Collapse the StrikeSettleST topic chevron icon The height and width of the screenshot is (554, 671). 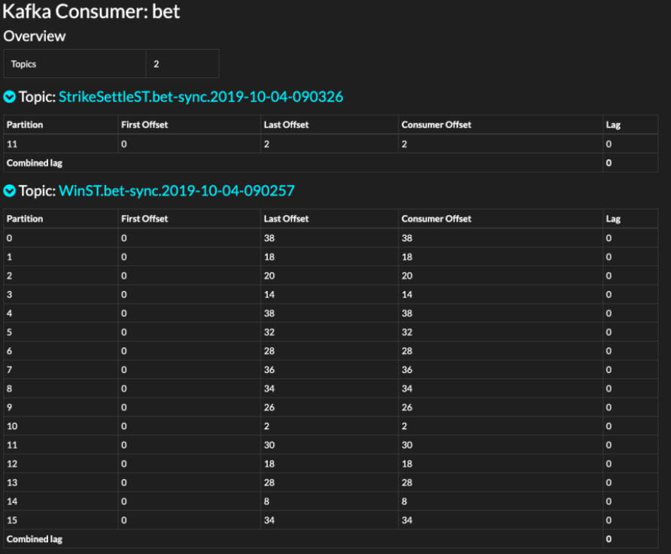pos(9,97)
